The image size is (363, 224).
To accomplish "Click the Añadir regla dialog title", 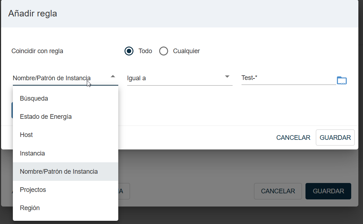I will pyautogui.click(x=33, y=14).
